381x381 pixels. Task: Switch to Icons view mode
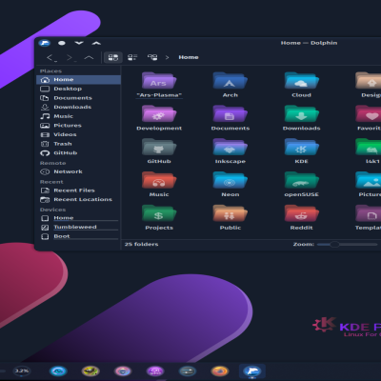[113, 57]
